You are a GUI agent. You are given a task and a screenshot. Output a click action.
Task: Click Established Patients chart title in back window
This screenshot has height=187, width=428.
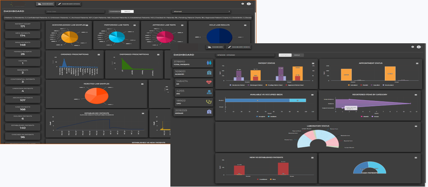pos(96,113)
